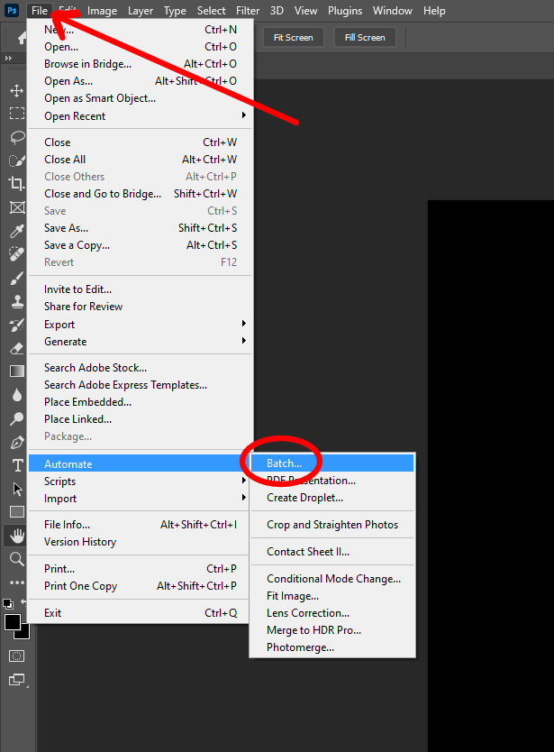Open the Automate submenu entry

coord(139,463)
